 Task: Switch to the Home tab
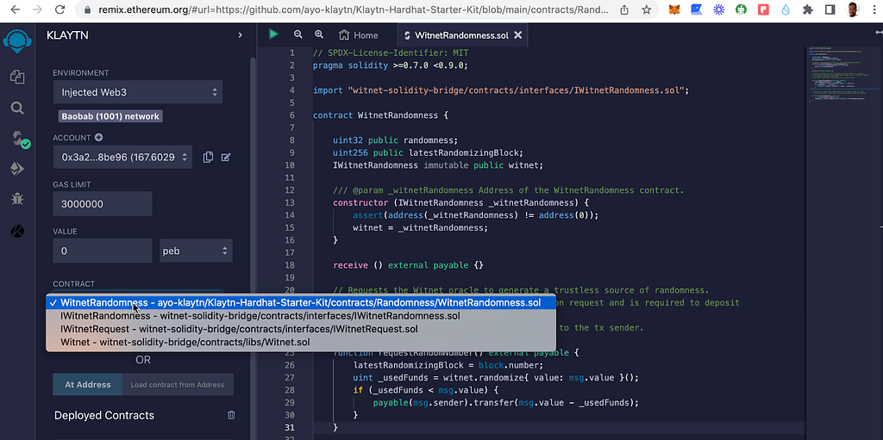coord(358,35)
